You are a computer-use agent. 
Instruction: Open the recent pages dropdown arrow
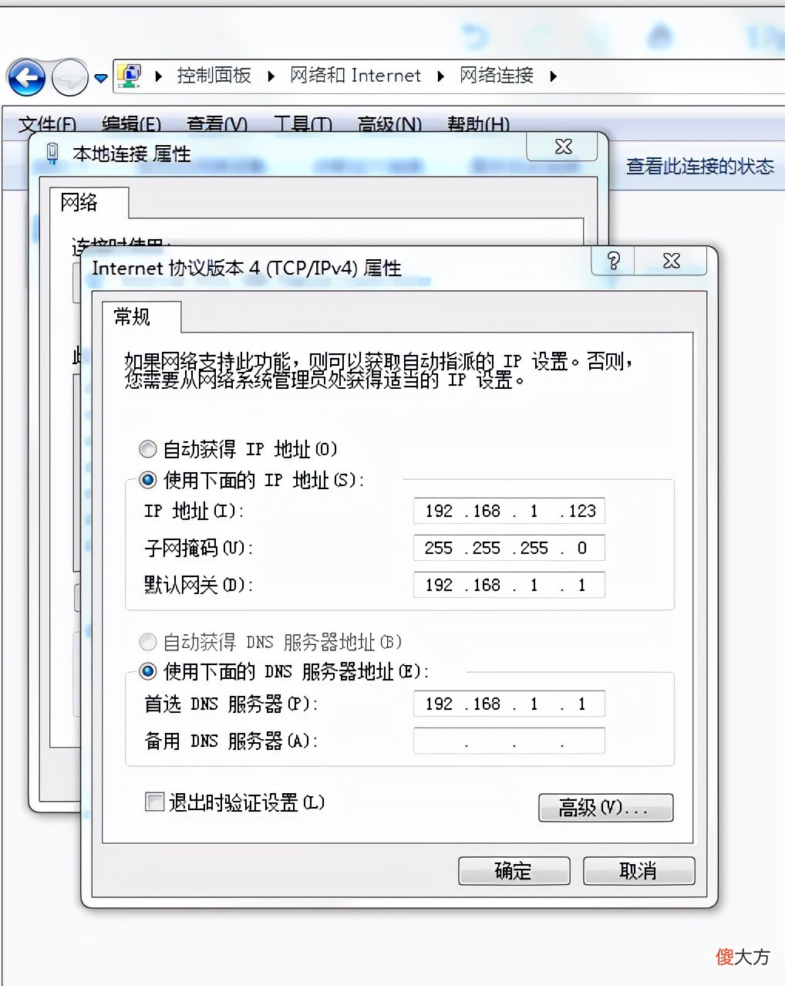point(101,78)
